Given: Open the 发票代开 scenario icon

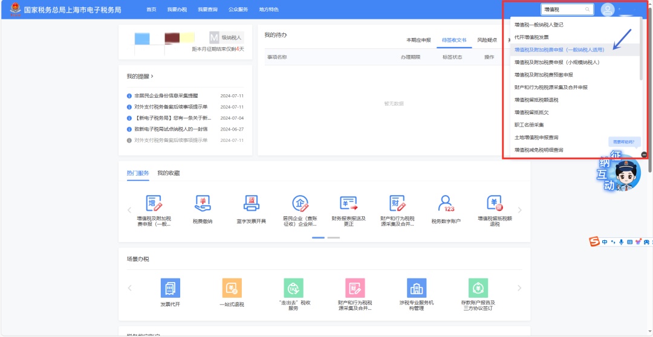Looking at the screenshot, I should 171,288.
